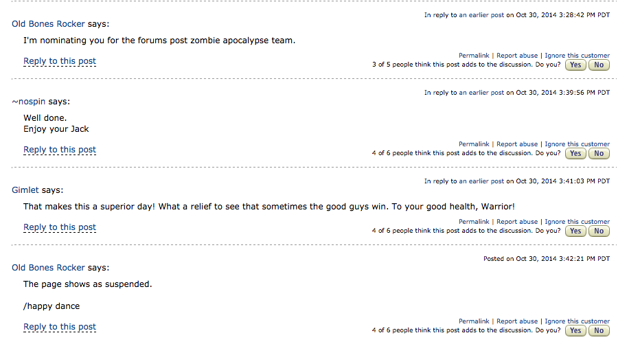Report abuse on ~nospin's post
629x344 pixels.
(517, 144)
